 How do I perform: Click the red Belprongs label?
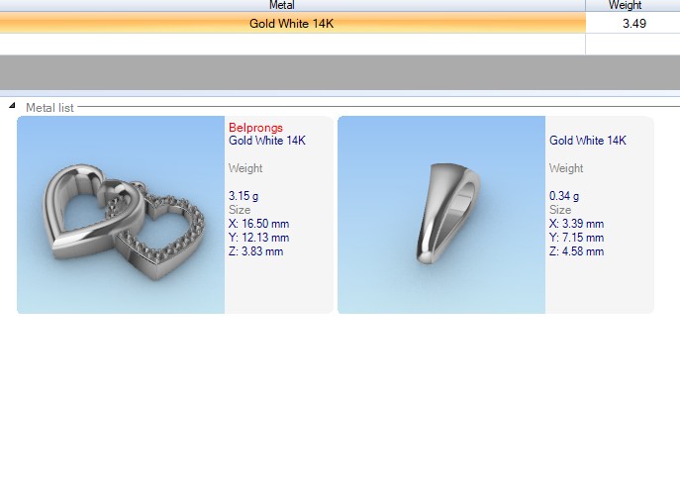255,128
